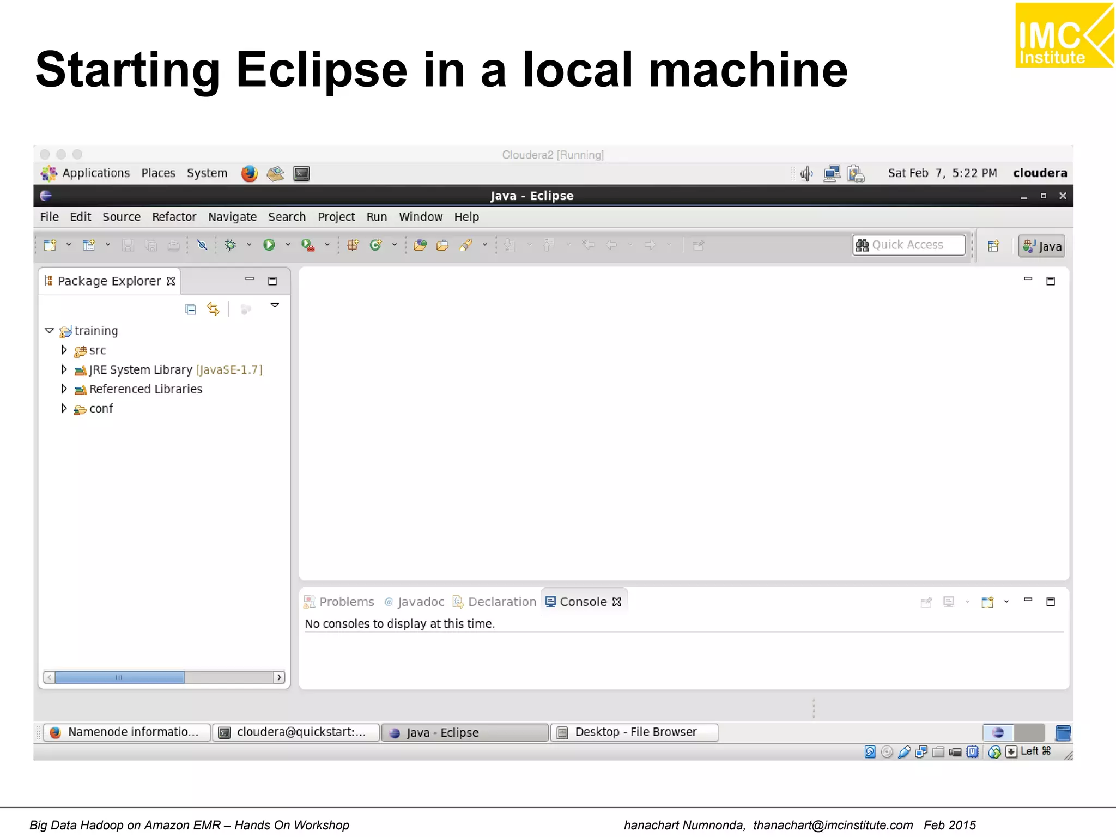Click the Open Console icon

[x=987, y=602]
